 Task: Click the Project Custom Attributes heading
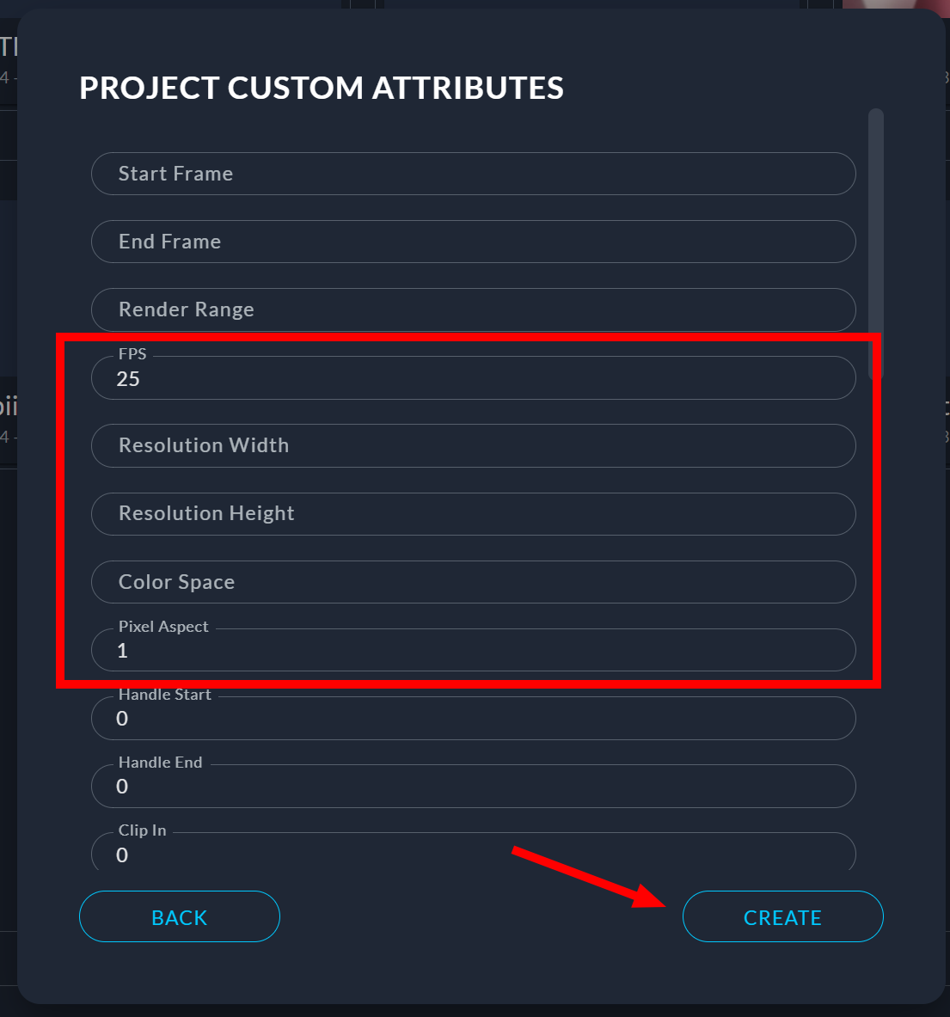pyautogui.click(x=322, y=89)
